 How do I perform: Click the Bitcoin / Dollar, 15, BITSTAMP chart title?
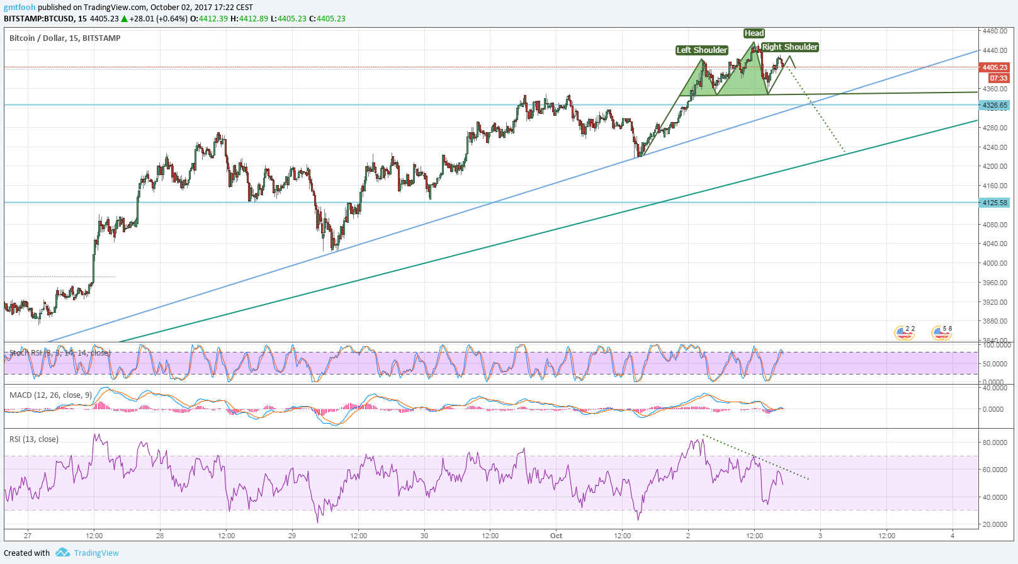pyautogui.click(x=65, y=38)
